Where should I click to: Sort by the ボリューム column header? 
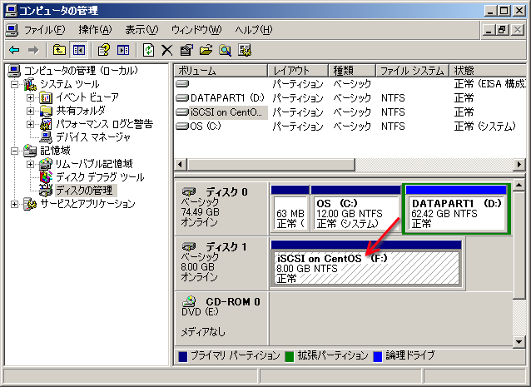pos(221,71)
